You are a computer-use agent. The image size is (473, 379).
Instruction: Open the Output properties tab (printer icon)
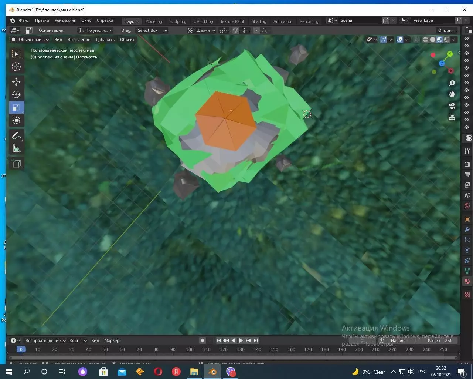(467, 174)
